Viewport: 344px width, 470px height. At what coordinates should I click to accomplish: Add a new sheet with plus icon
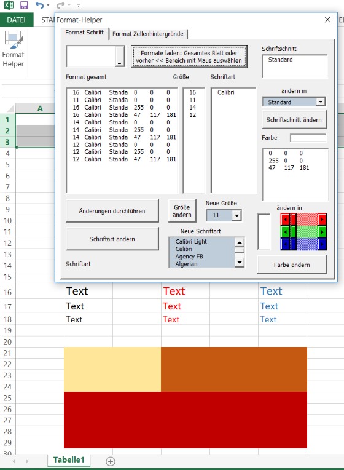(111, 461)
